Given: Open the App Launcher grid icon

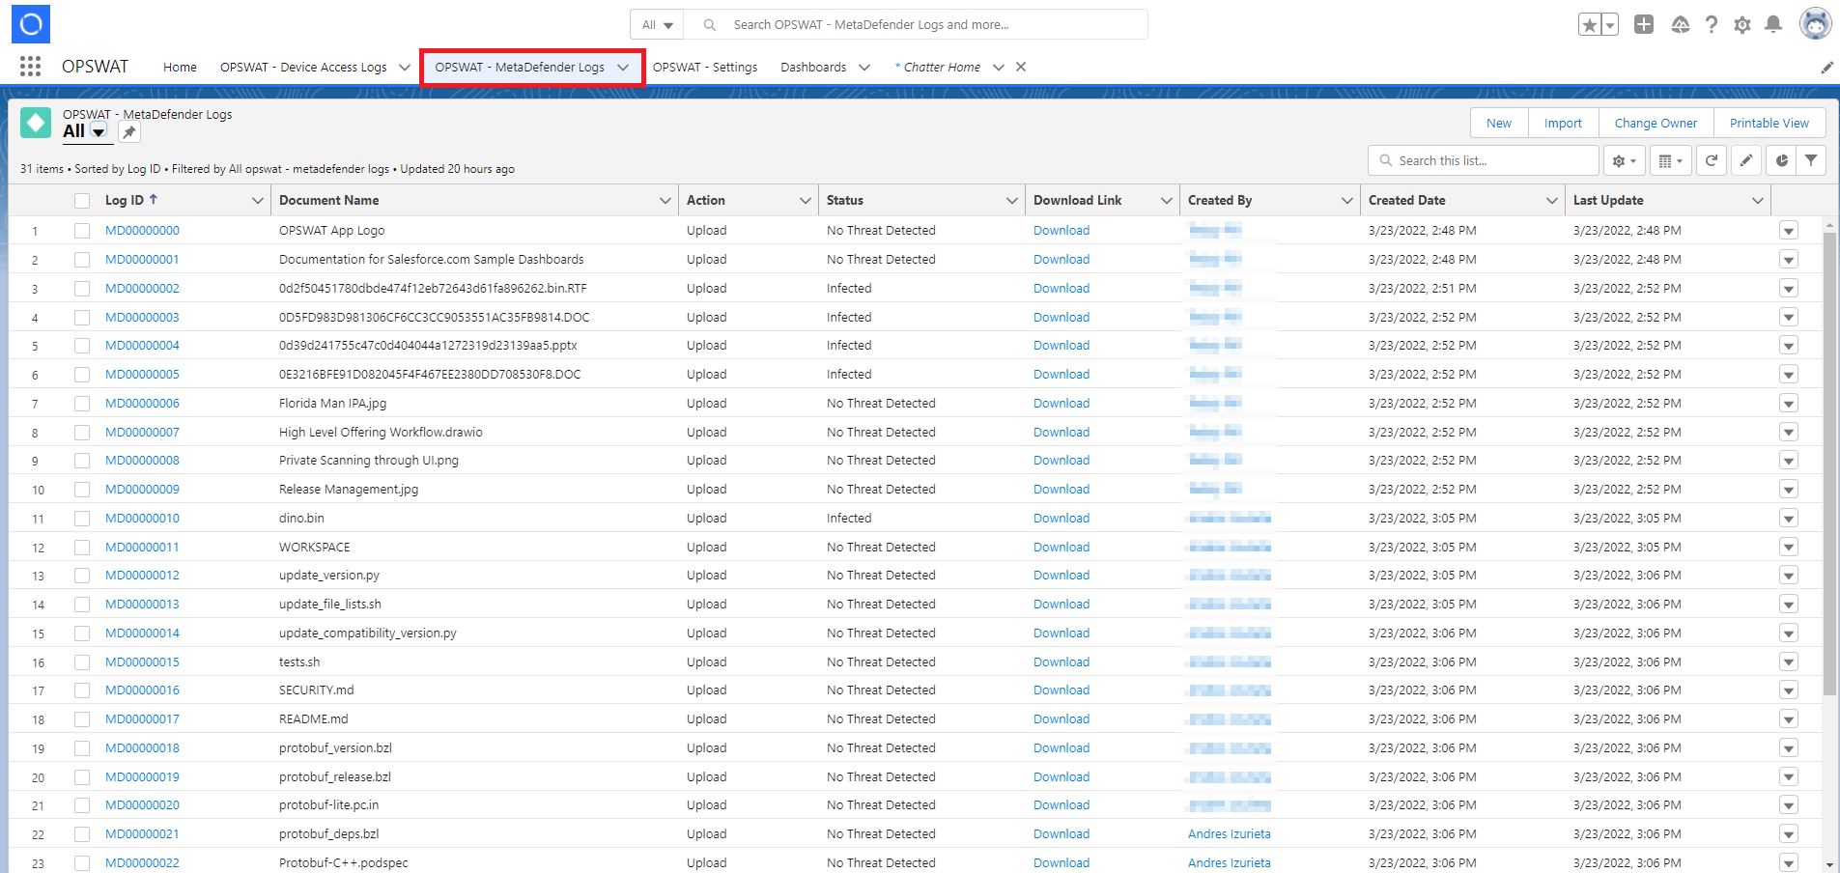Looking at the screenshot, I should tap(30, 67).
